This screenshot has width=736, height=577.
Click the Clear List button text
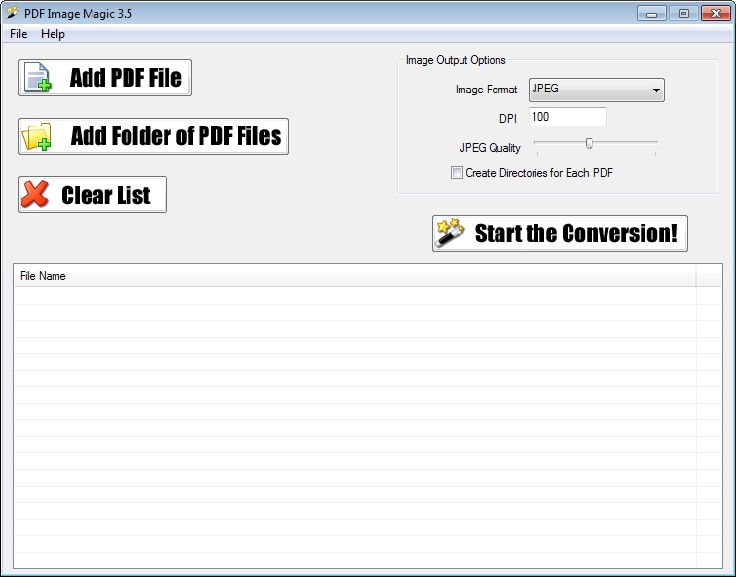click(x=105, y=196)
